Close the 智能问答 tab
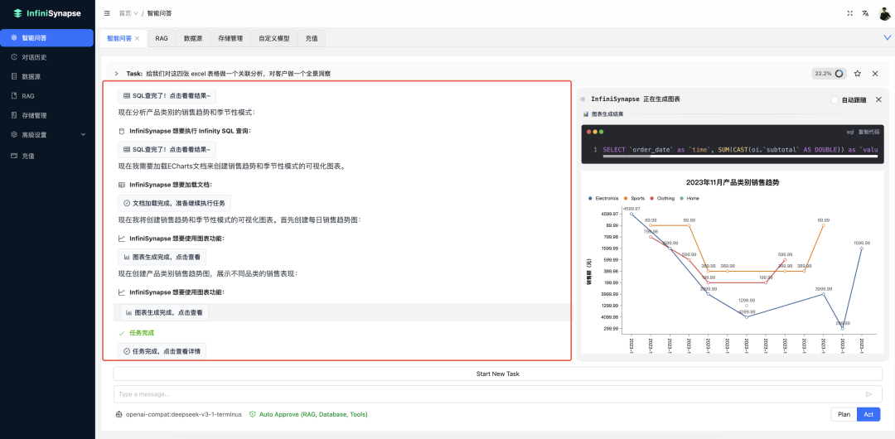The image size is (895, 439). click(x=137, y=38)
